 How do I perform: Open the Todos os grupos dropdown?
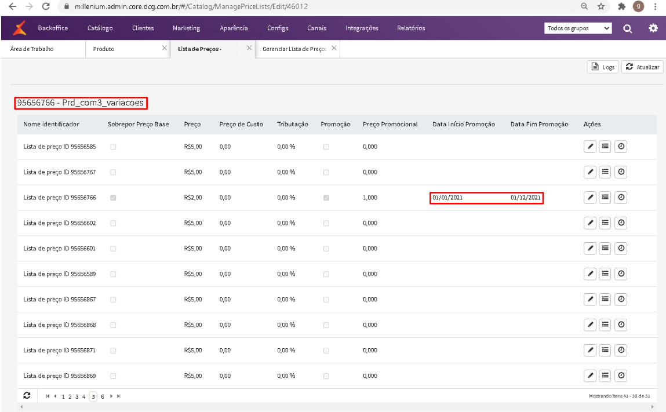pyautogui.click(x=578, y=28)
